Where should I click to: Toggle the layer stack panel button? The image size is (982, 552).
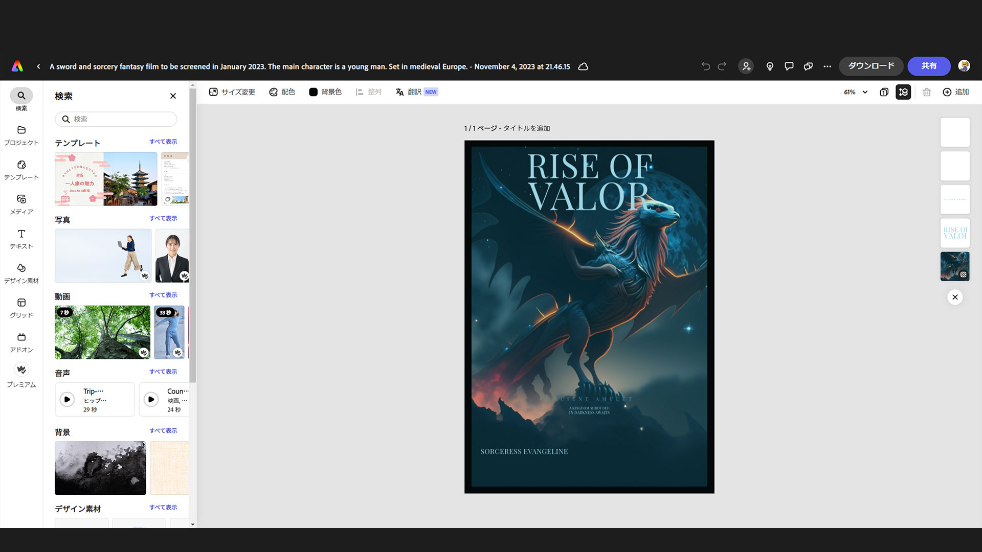coord(903,92)
